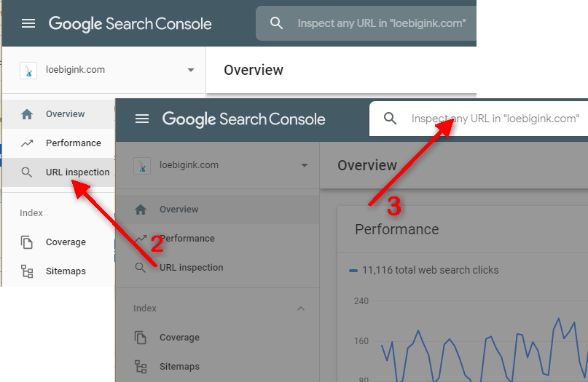
Task: Click the home icon beside the highlighted background Overview
Action: (x=27, y=114)
